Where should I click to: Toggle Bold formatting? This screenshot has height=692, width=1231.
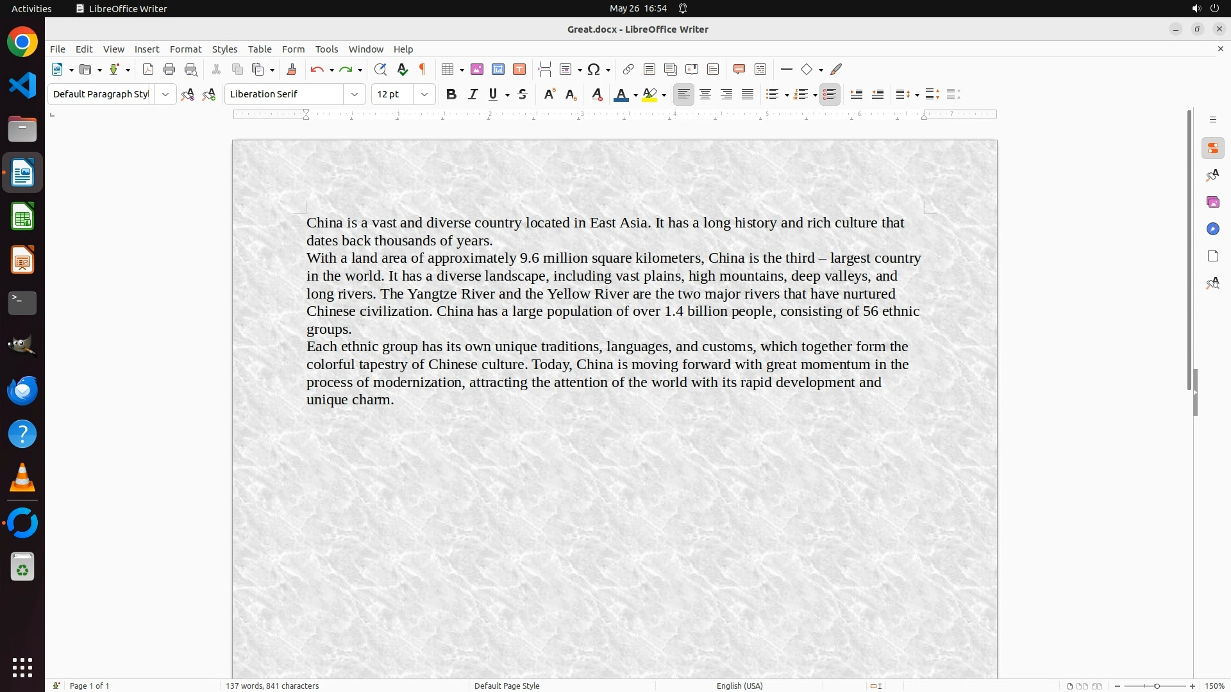tap(451, 95)
